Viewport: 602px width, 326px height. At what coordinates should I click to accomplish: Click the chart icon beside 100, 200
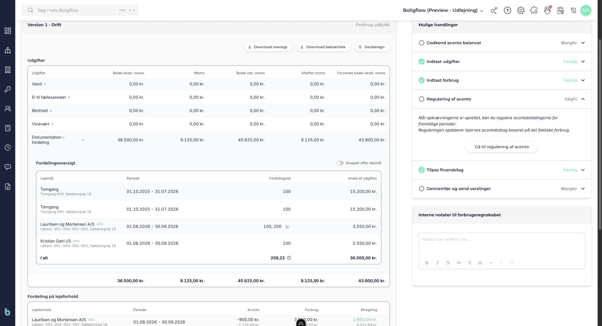[288, 227]
